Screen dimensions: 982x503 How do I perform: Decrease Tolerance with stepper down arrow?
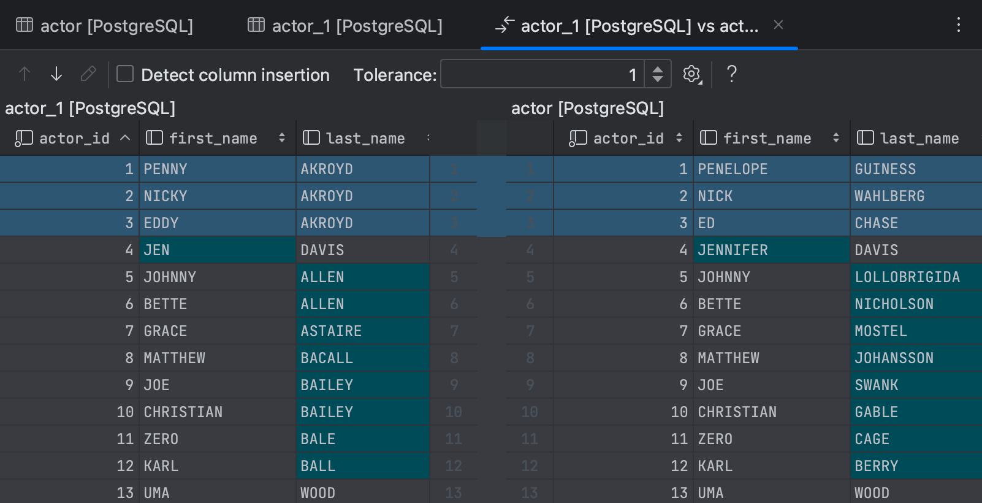(658, 80)
